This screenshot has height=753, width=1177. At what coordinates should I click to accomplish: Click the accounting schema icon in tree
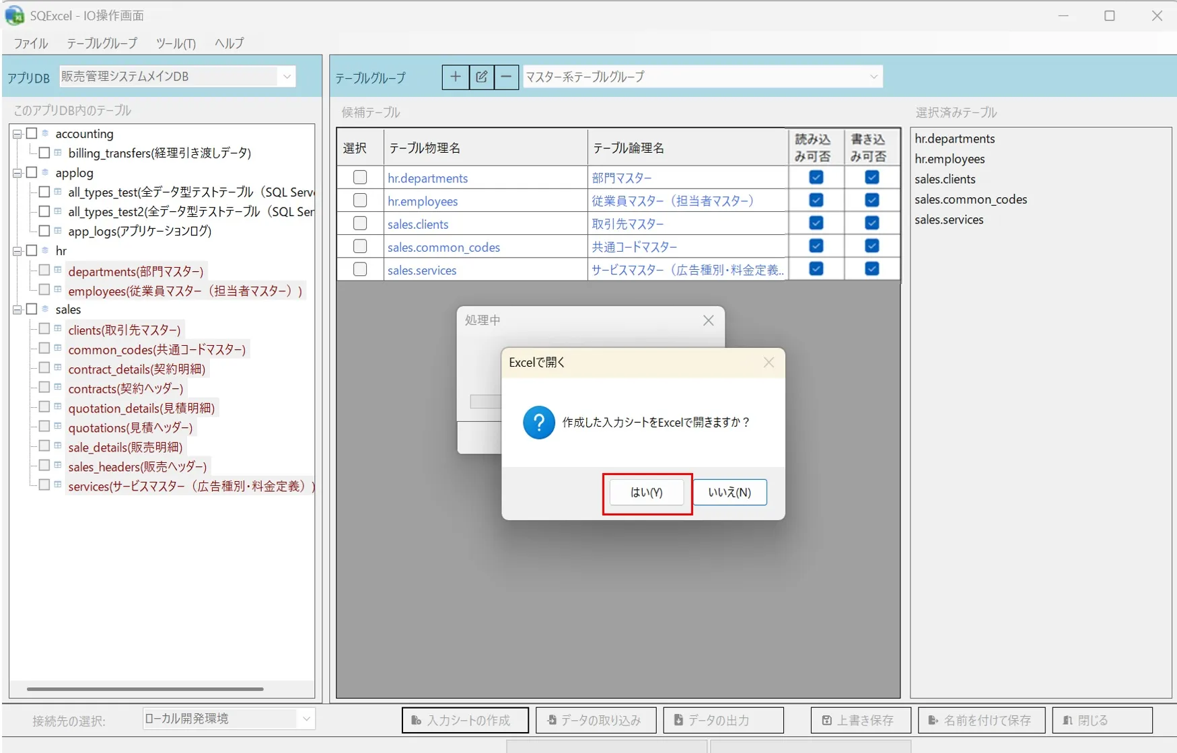tap(45, 133)
